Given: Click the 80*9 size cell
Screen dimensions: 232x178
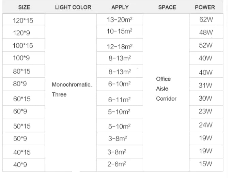Looking at the screenshot, I should point(20,84).
